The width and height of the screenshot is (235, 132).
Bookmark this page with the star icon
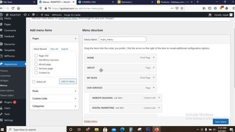point(182,8)
